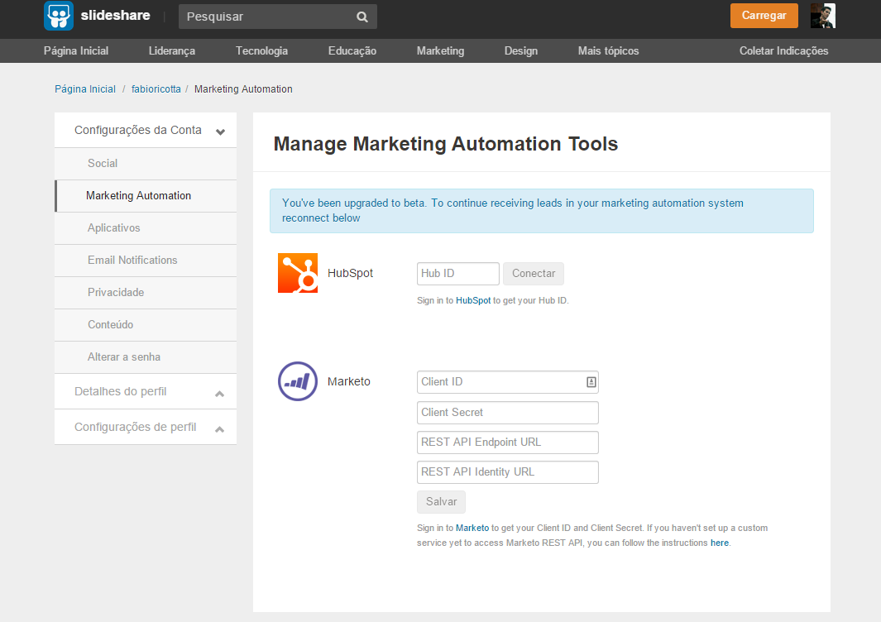Open the user profile avatar

(x=822, y=16)
